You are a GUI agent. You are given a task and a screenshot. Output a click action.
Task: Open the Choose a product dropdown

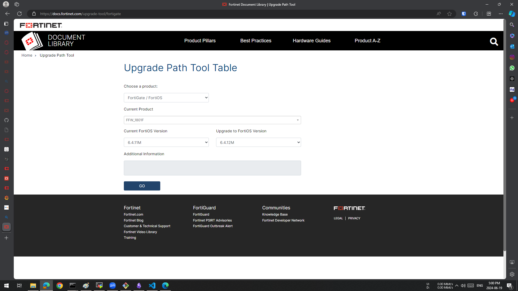click(x=166, y=98)
